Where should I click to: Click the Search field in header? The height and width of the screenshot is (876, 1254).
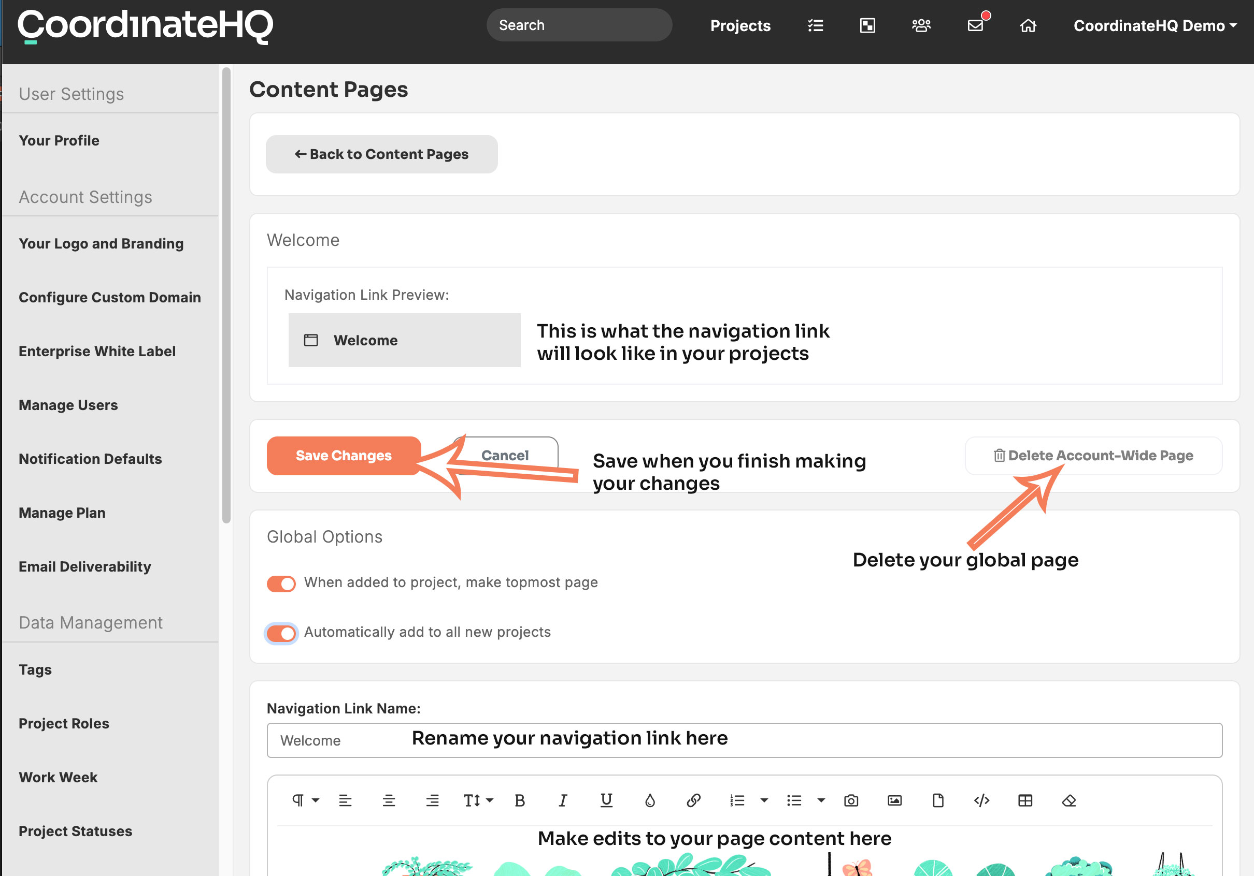pos(579,25)
